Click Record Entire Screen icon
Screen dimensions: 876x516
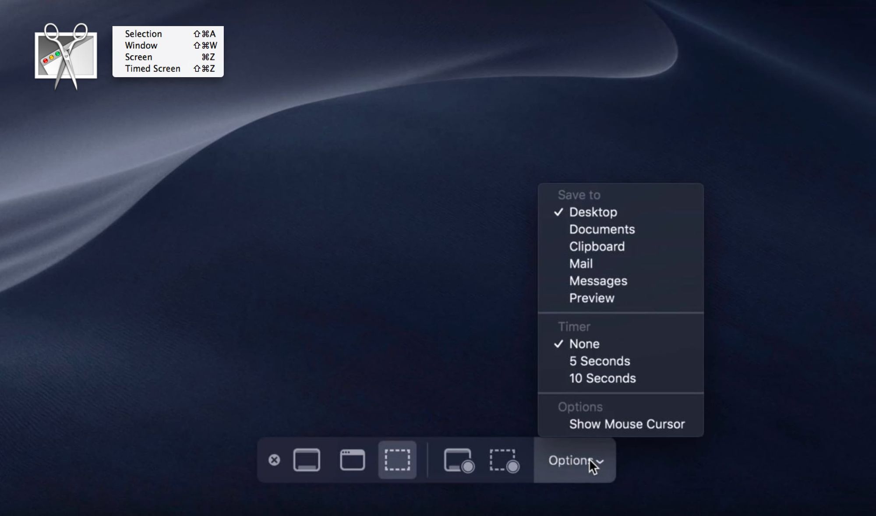point(459,460)
